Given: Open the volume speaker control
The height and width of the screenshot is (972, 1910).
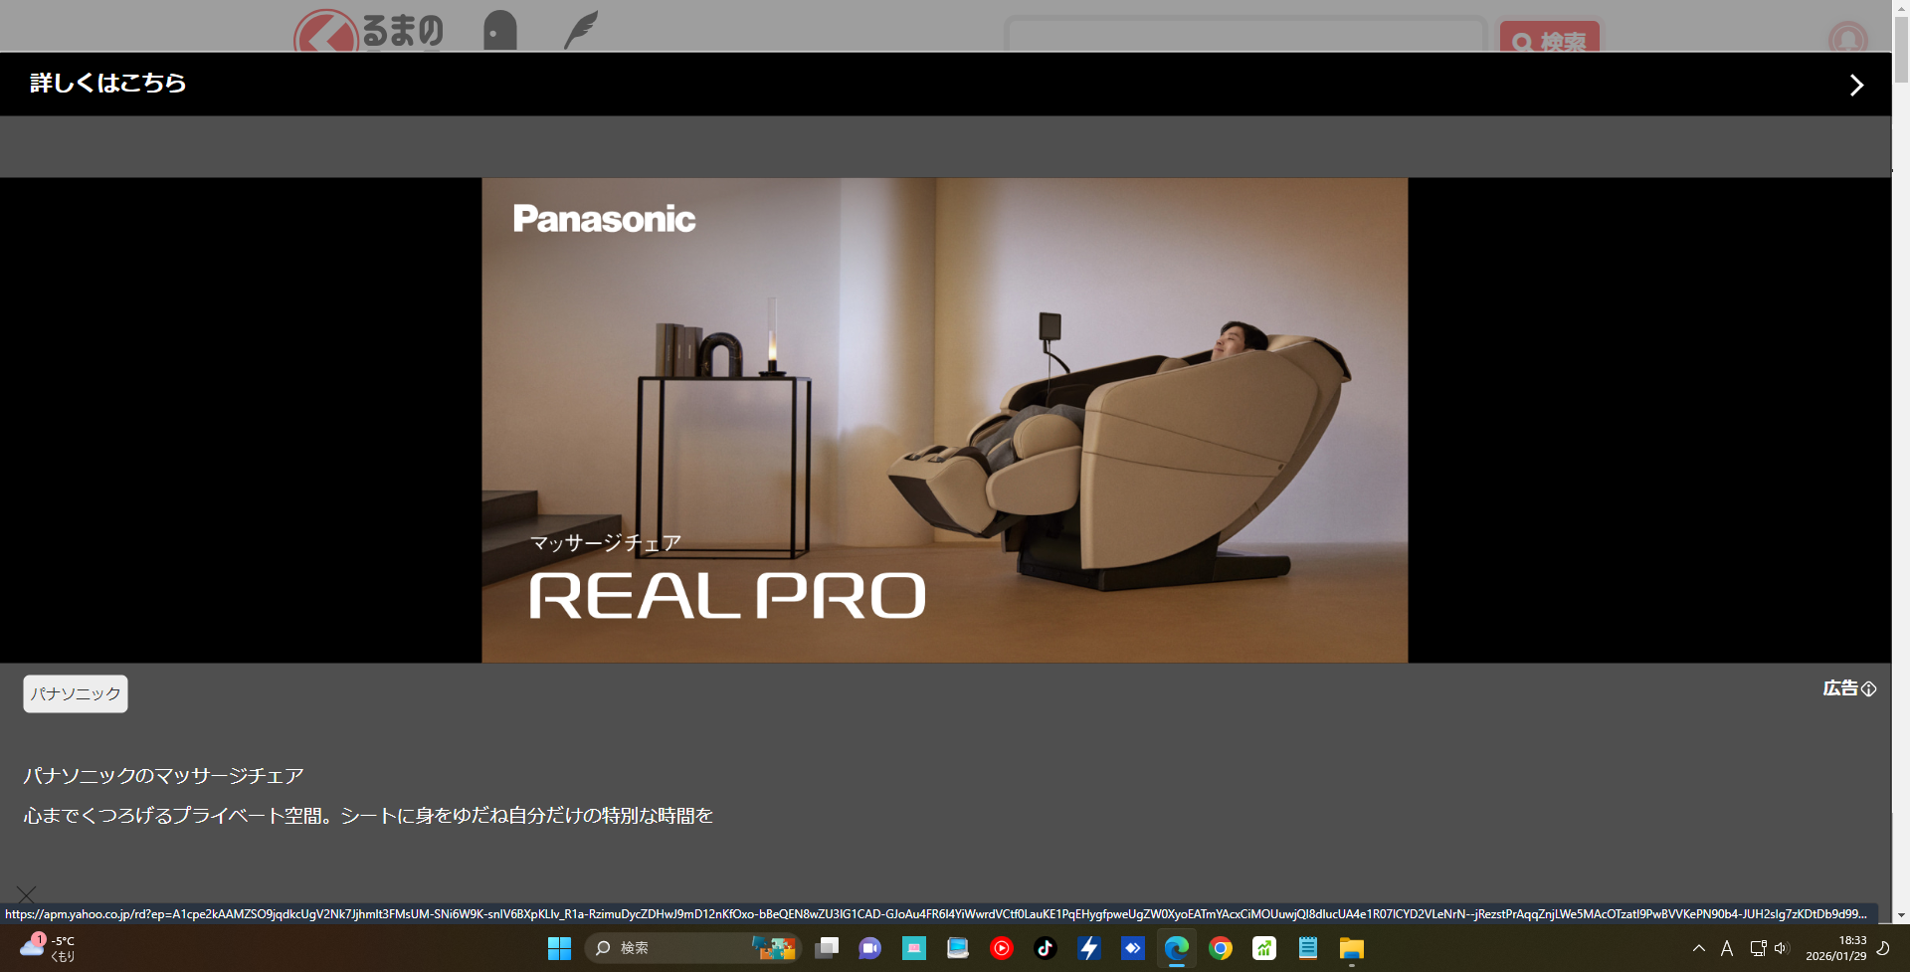Looking at the screenshot, I should pos(1781,948).
